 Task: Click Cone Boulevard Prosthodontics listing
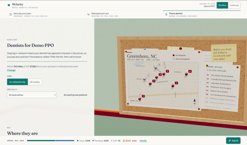(223, 96)
